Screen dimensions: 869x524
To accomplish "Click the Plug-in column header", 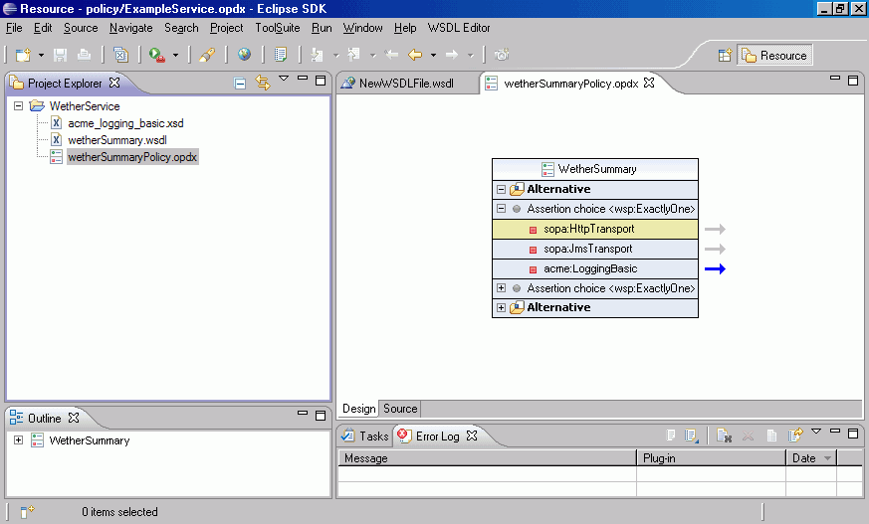I will 711,458.
